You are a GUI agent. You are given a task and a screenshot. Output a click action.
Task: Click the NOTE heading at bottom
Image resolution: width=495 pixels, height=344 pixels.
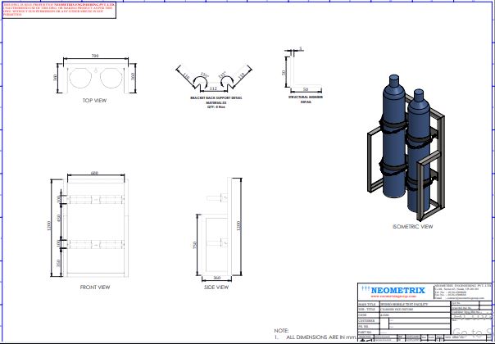[281, 330]
